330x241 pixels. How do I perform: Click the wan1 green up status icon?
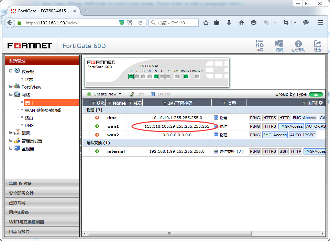pyautogui.click(x=97, y=126)
